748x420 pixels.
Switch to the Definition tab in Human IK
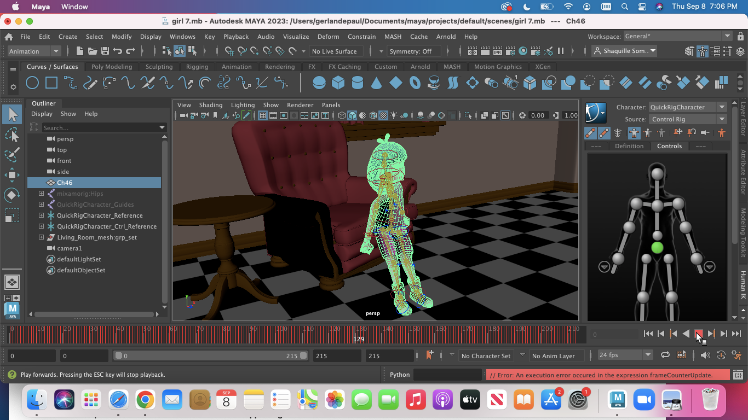(630, 146)
